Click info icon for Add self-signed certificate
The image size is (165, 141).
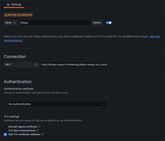39,126
